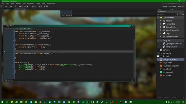The image size is (186, 104).
Task: Expand Game Options in the asset browser
Action: (161, 37)
